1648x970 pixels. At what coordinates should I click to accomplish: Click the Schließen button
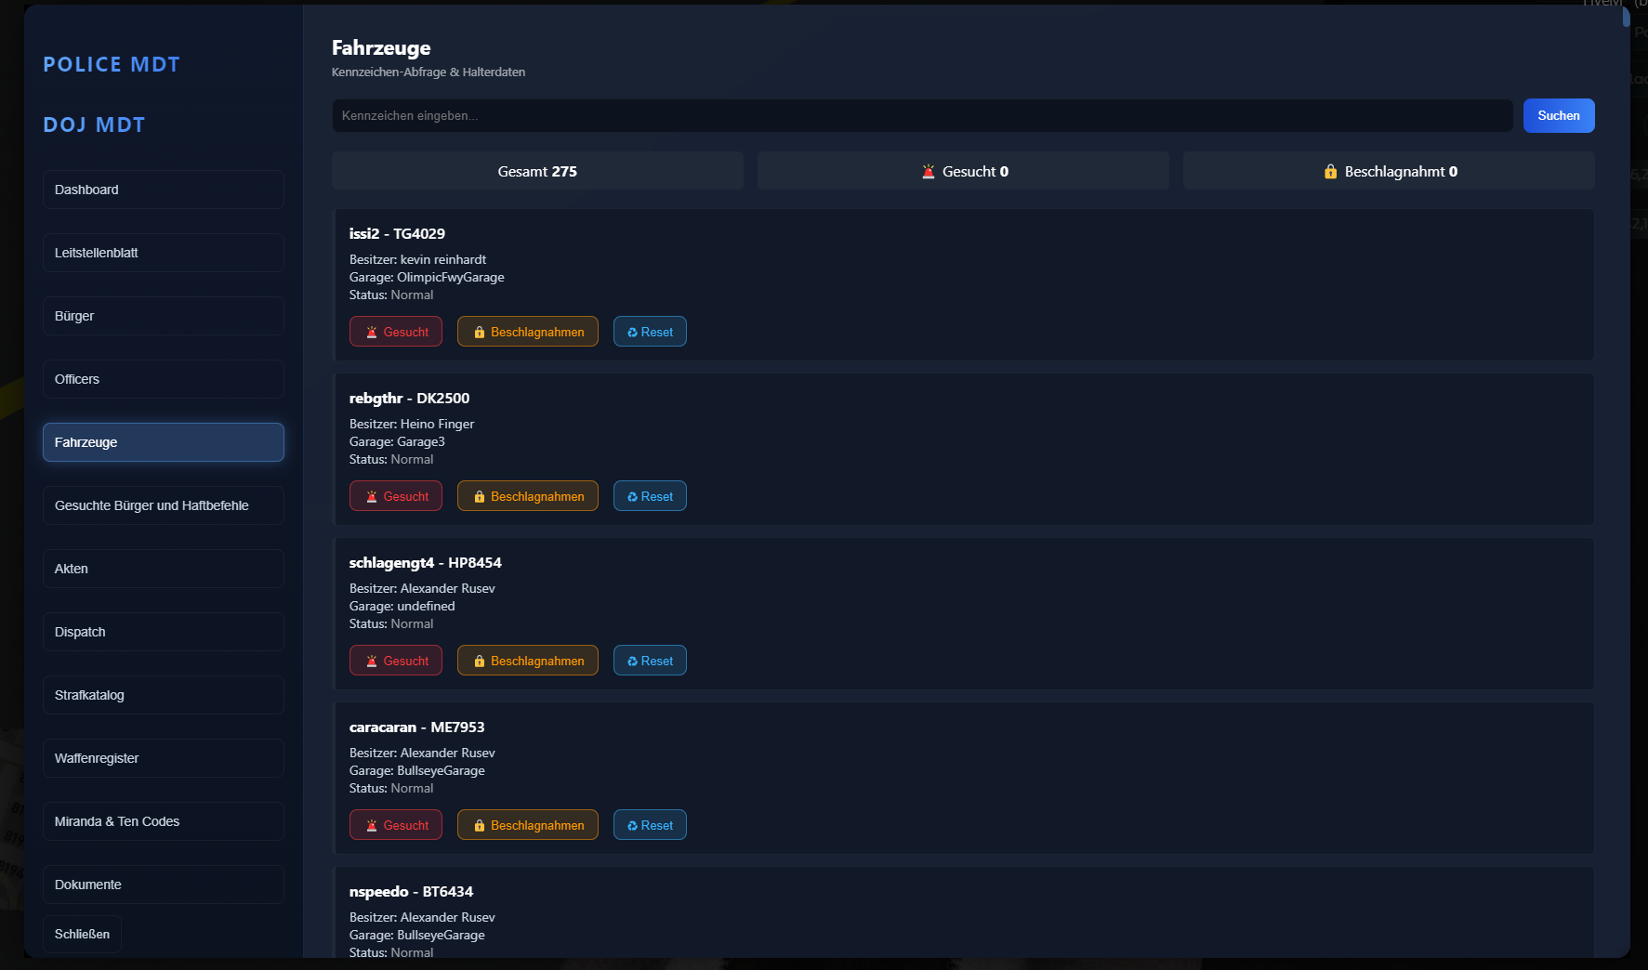[x=82, y=934]
